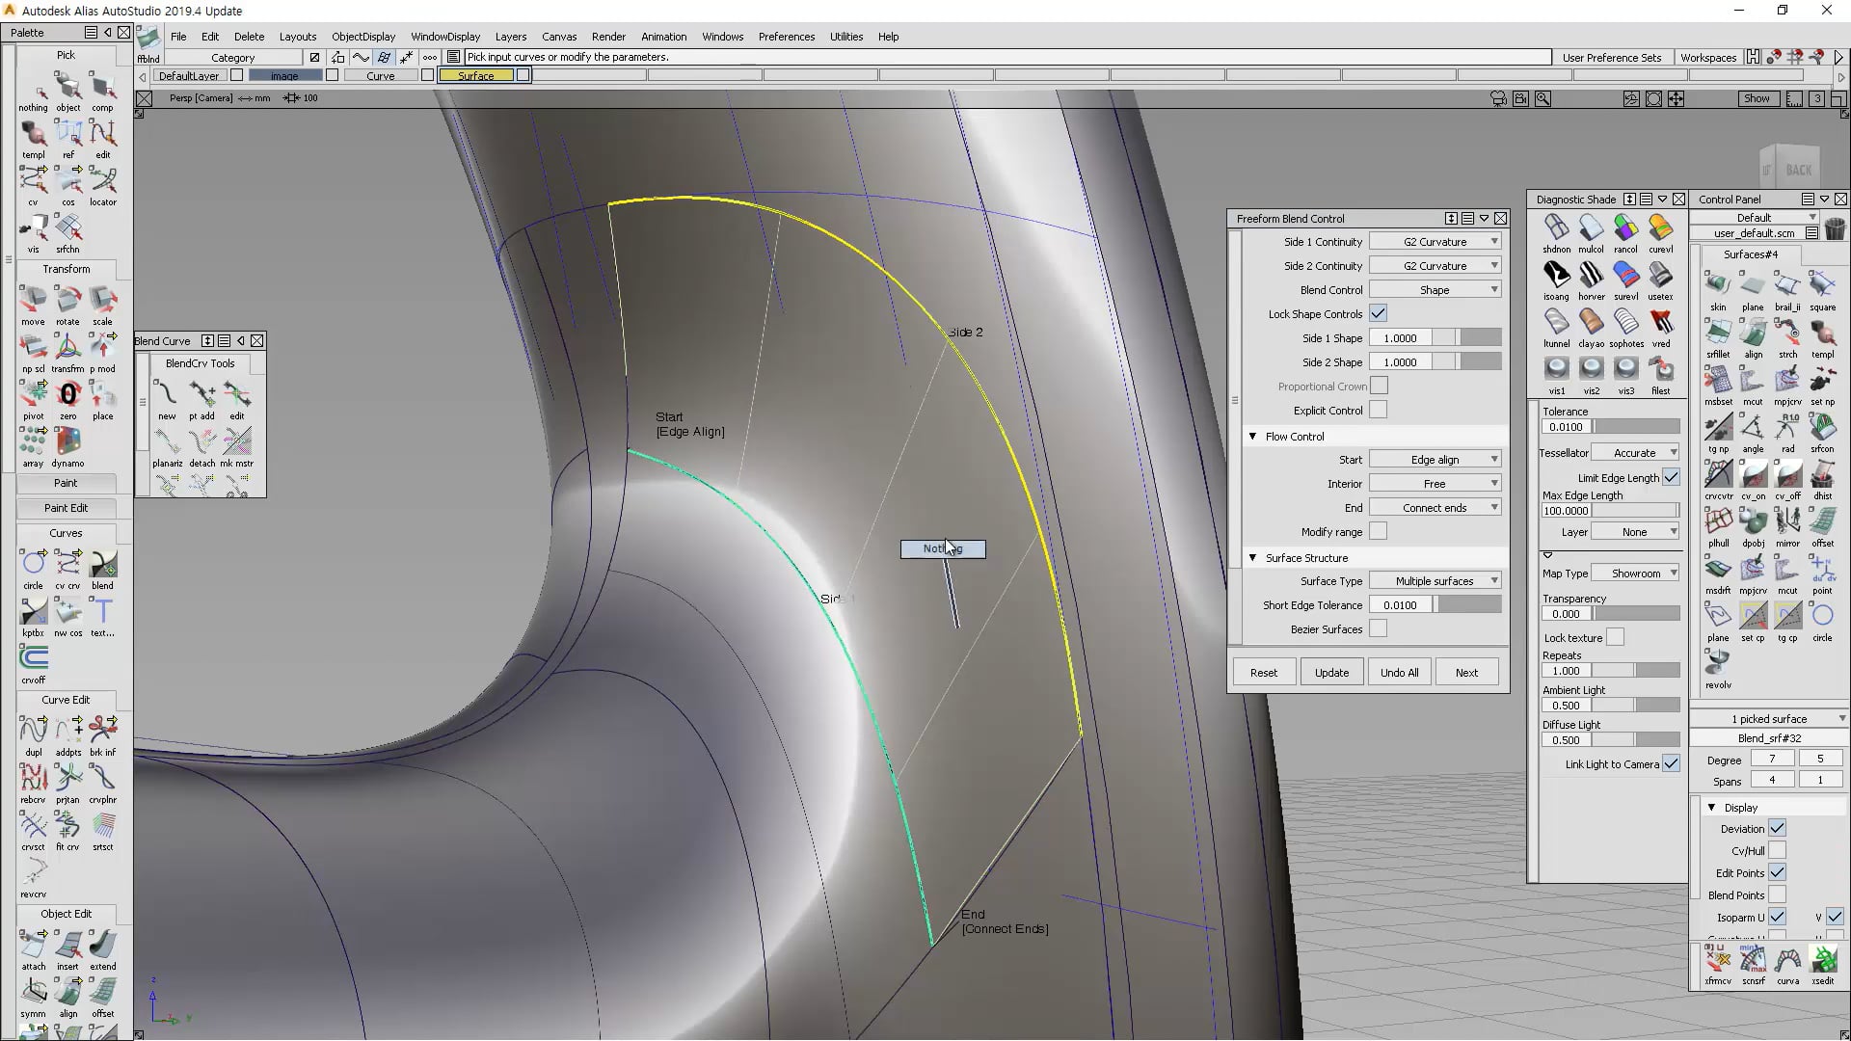Open the Side 1 Continuity dropdown
This screenshot has width=1851, height=1041.
[1435, 241]
